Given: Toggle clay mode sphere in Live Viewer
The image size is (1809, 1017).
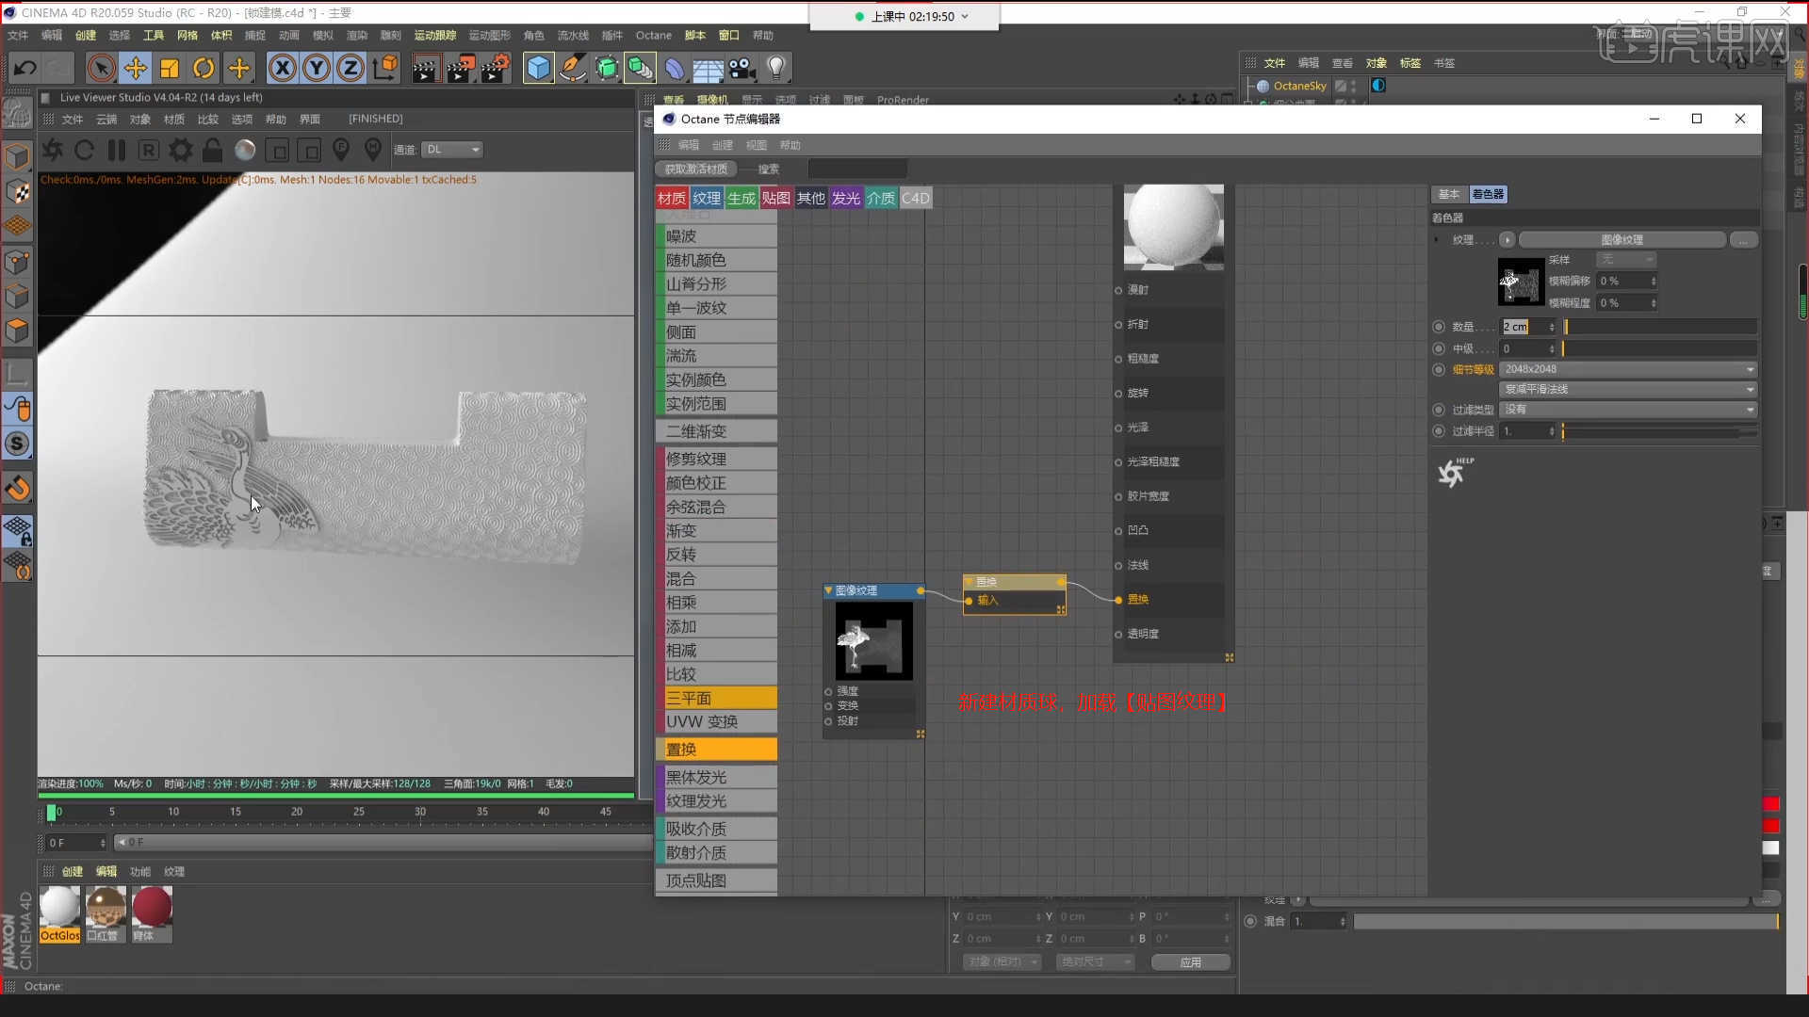Looking at the screenshot, I should 245,150.
